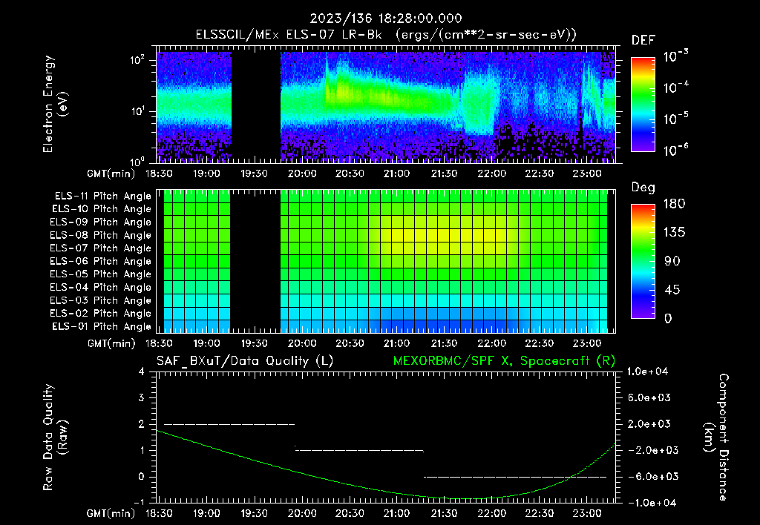The image size is (760, 525).
Task: Select the 'ELS-08 Pitch Angle' row label
Action: click(x=101, y=235)
